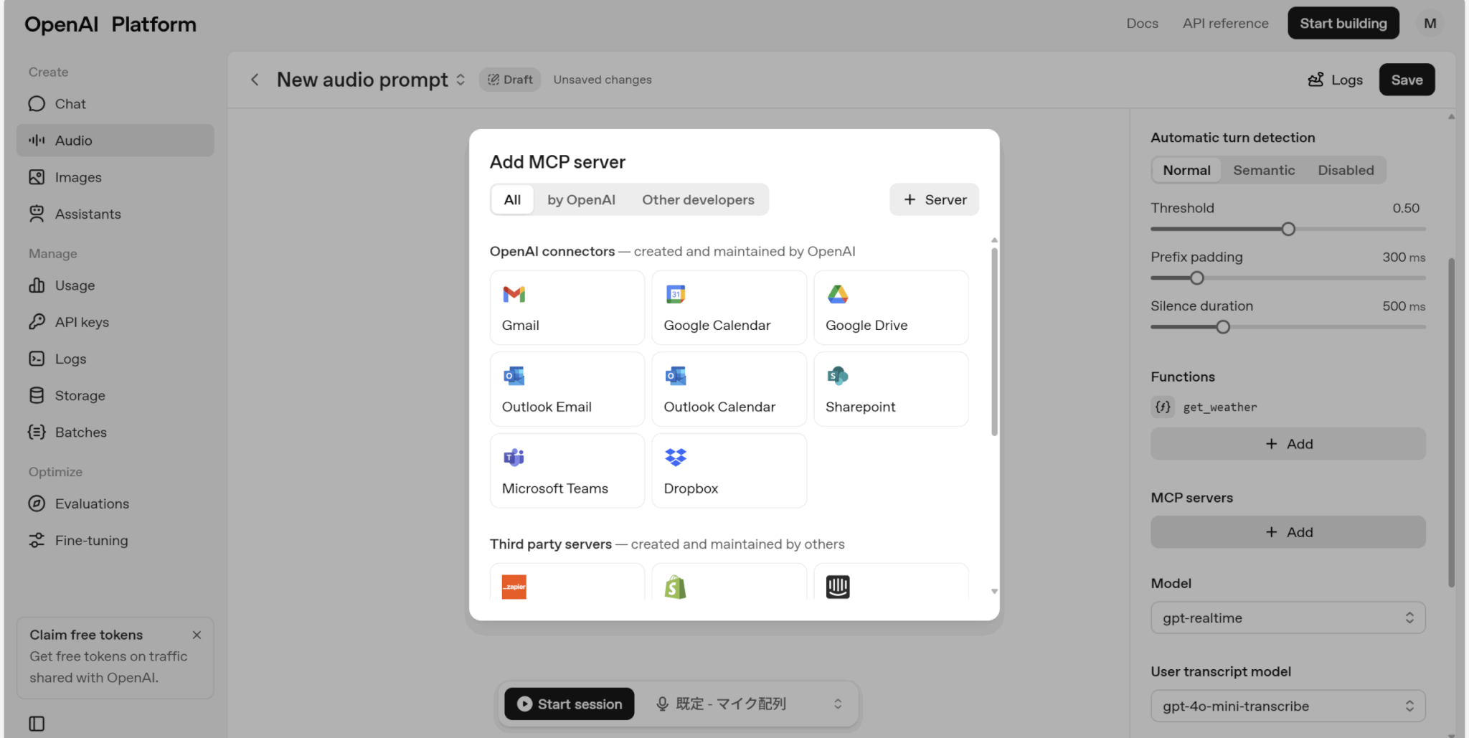
Task: Click the Sharepoint connector icon
Action: [x=837, y=376]
